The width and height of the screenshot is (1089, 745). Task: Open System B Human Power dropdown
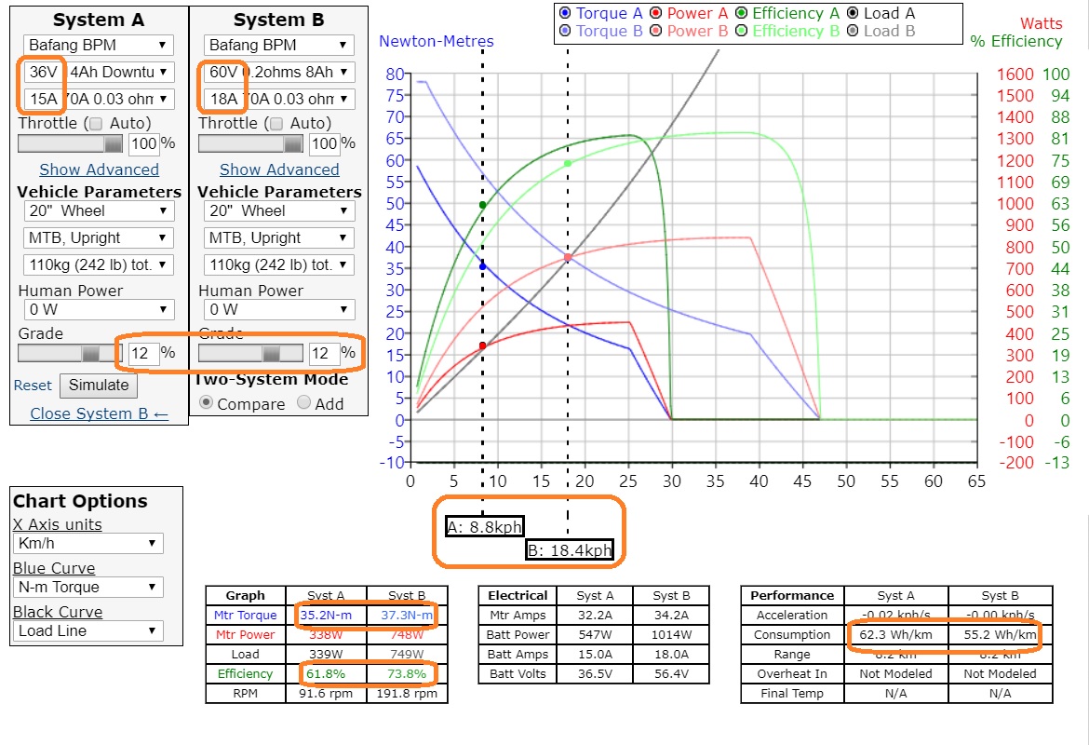coord(278,310)
